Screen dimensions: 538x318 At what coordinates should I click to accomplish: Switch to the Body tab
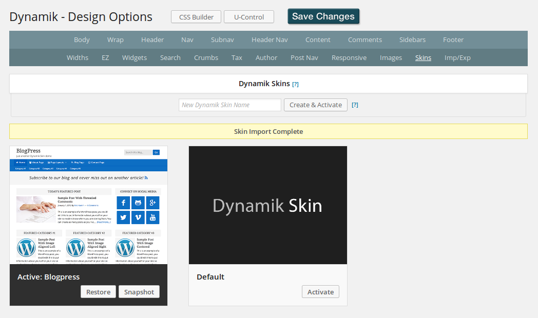pyautogui.click(x=82, y=39)
